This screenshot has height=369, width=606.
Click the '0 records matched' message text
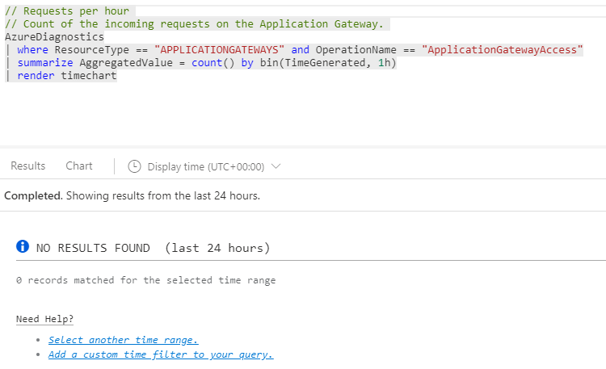145,280
